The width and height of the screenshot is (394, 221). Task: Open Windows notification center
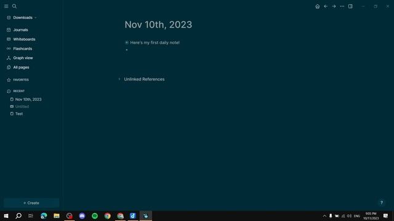[386, 215]
